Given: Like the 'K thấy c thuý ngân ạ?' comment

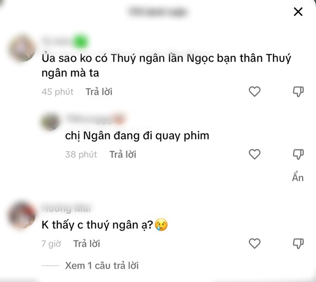Looking at the screenshot, I should pos(255,243).
